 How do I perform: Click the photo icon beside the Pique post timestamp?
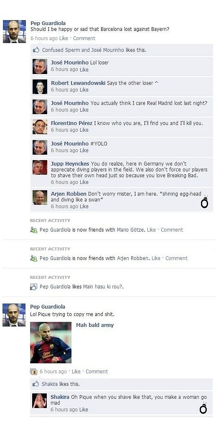[x=33, y=372]
